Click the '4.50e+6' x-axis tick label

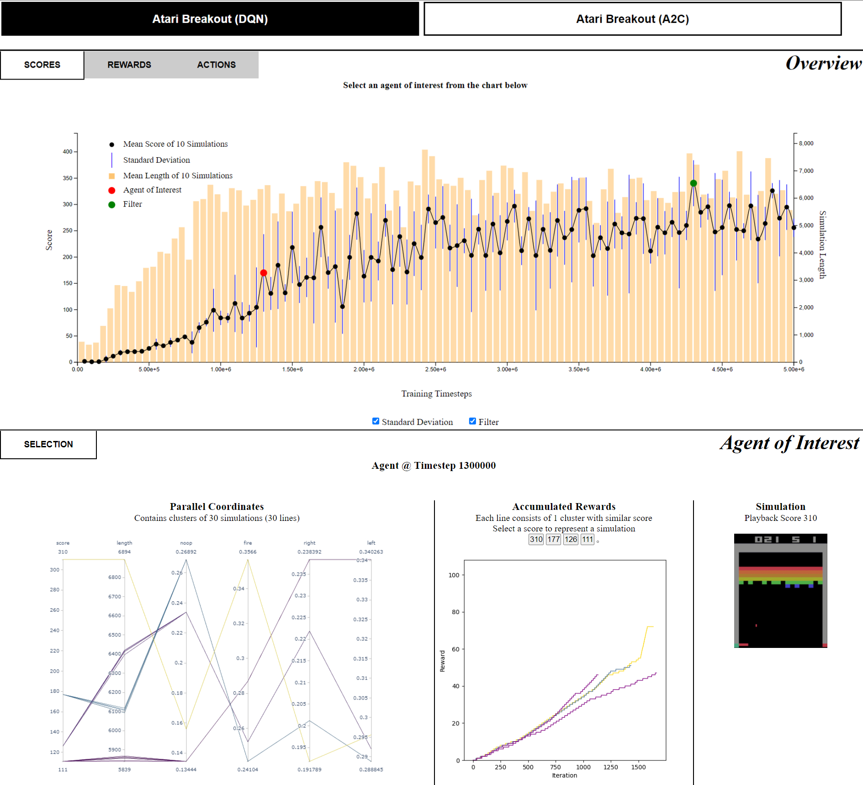722,369
